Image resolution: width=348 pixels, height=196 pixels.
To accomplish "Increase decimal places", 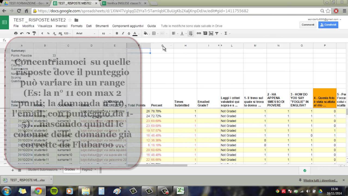I will pos(60,33).
